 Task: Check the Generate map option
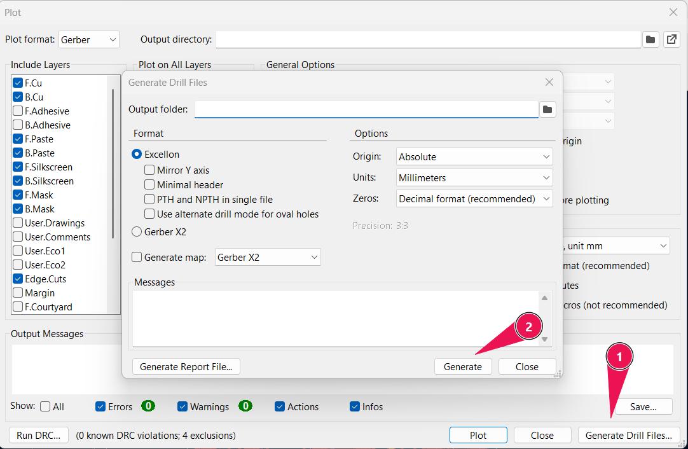point(136,257)
